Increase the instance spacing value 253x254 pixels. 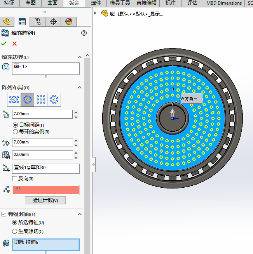coord(76,141)
